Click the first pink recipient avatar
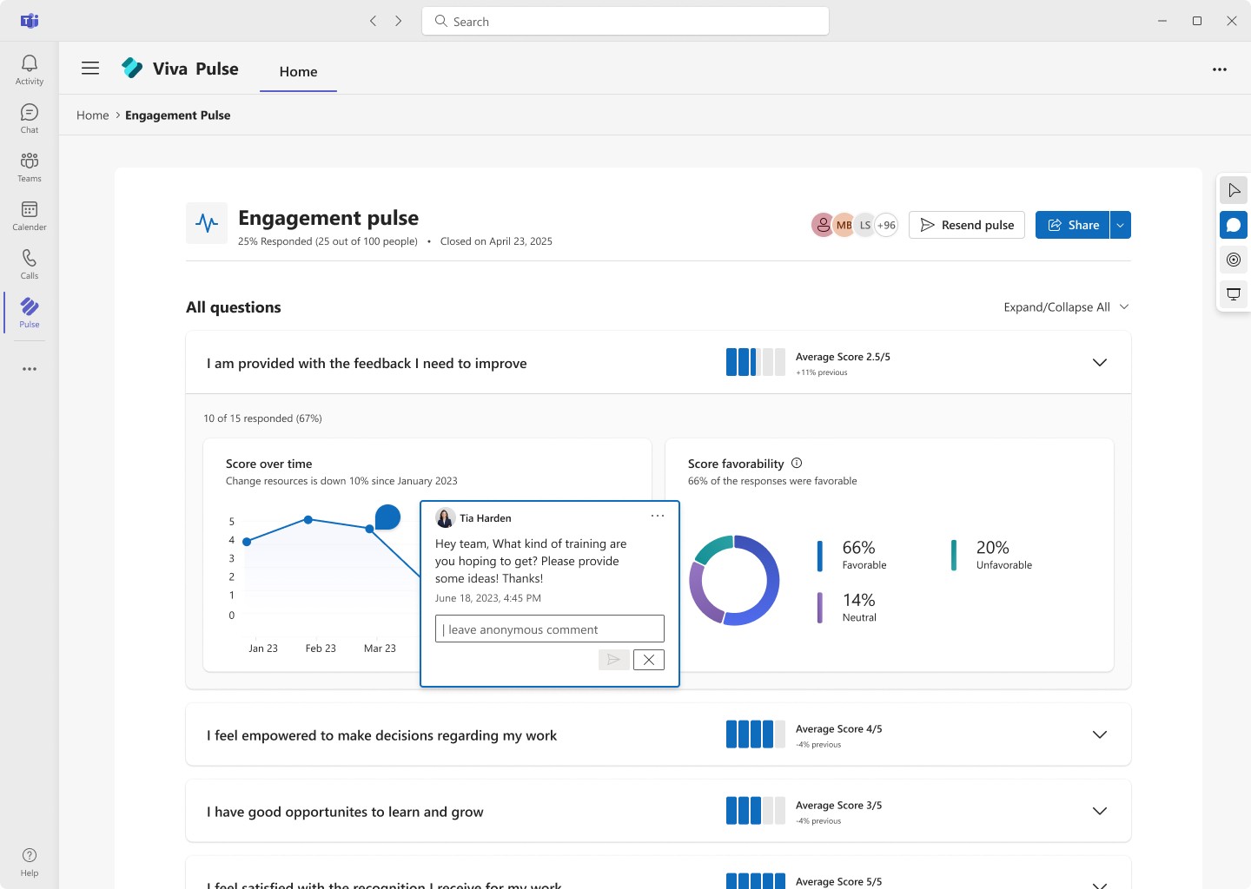1251x889 pixels. coord(822,225)
